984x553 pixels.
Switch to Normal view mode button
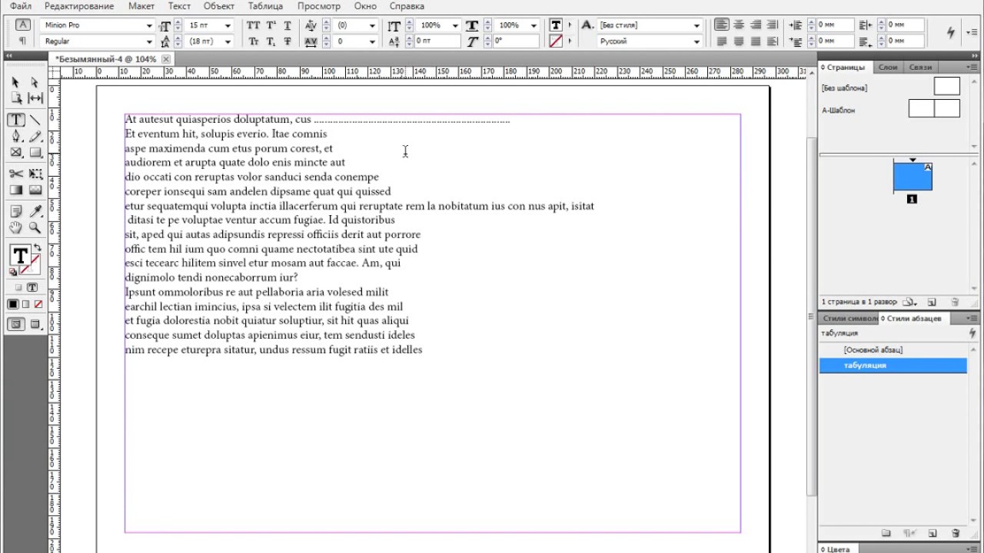click(x=15, y=325)
